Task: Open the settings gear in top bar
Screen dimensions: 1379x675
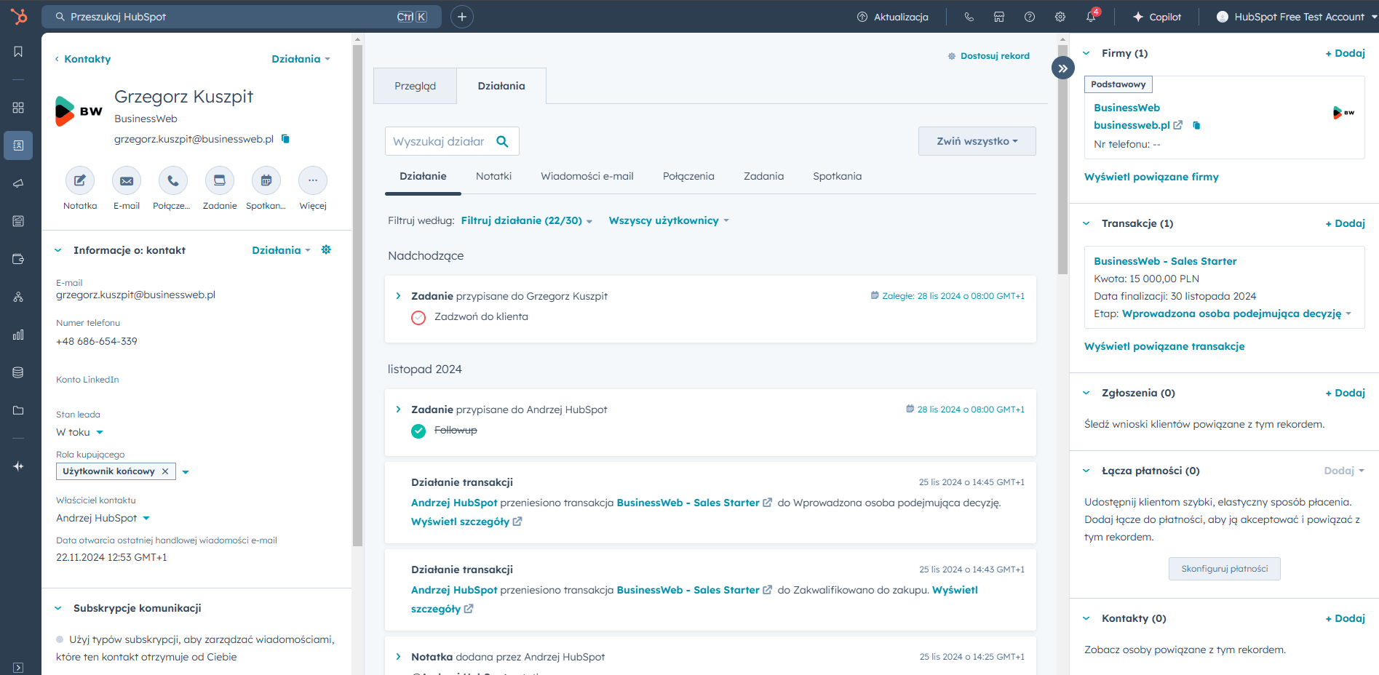Action: coord(1060,17)
